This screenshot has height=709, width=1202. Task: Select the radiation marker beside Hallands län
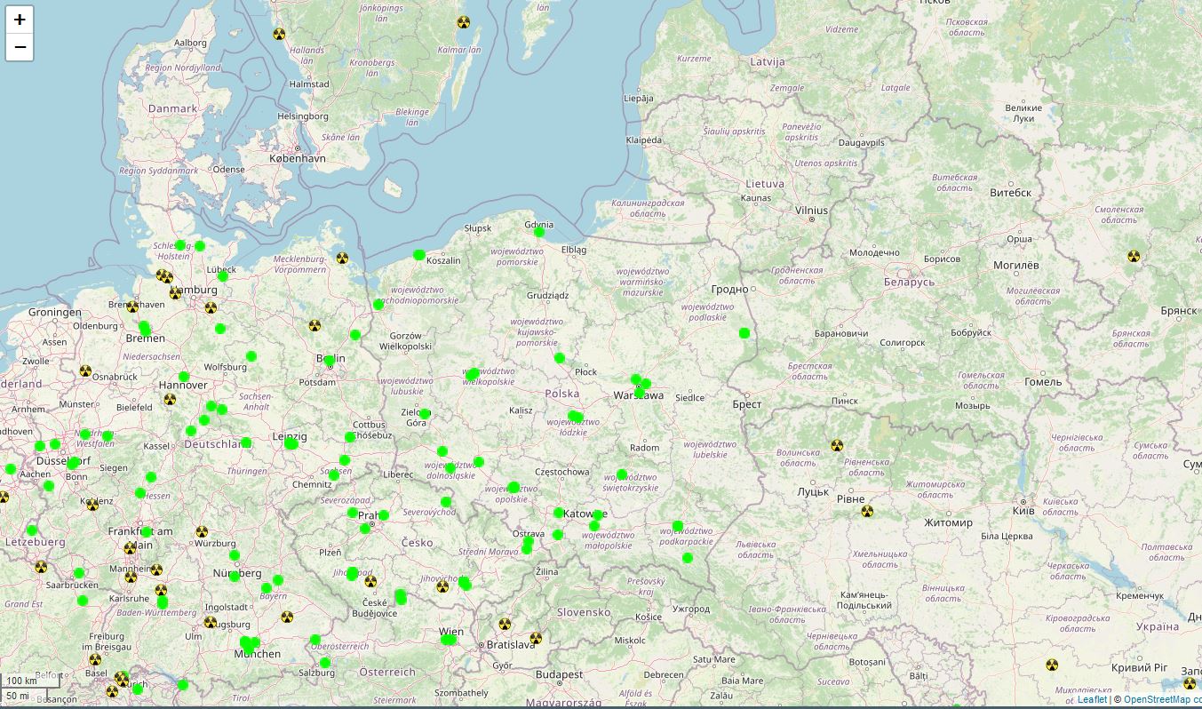tap(279, 35)
